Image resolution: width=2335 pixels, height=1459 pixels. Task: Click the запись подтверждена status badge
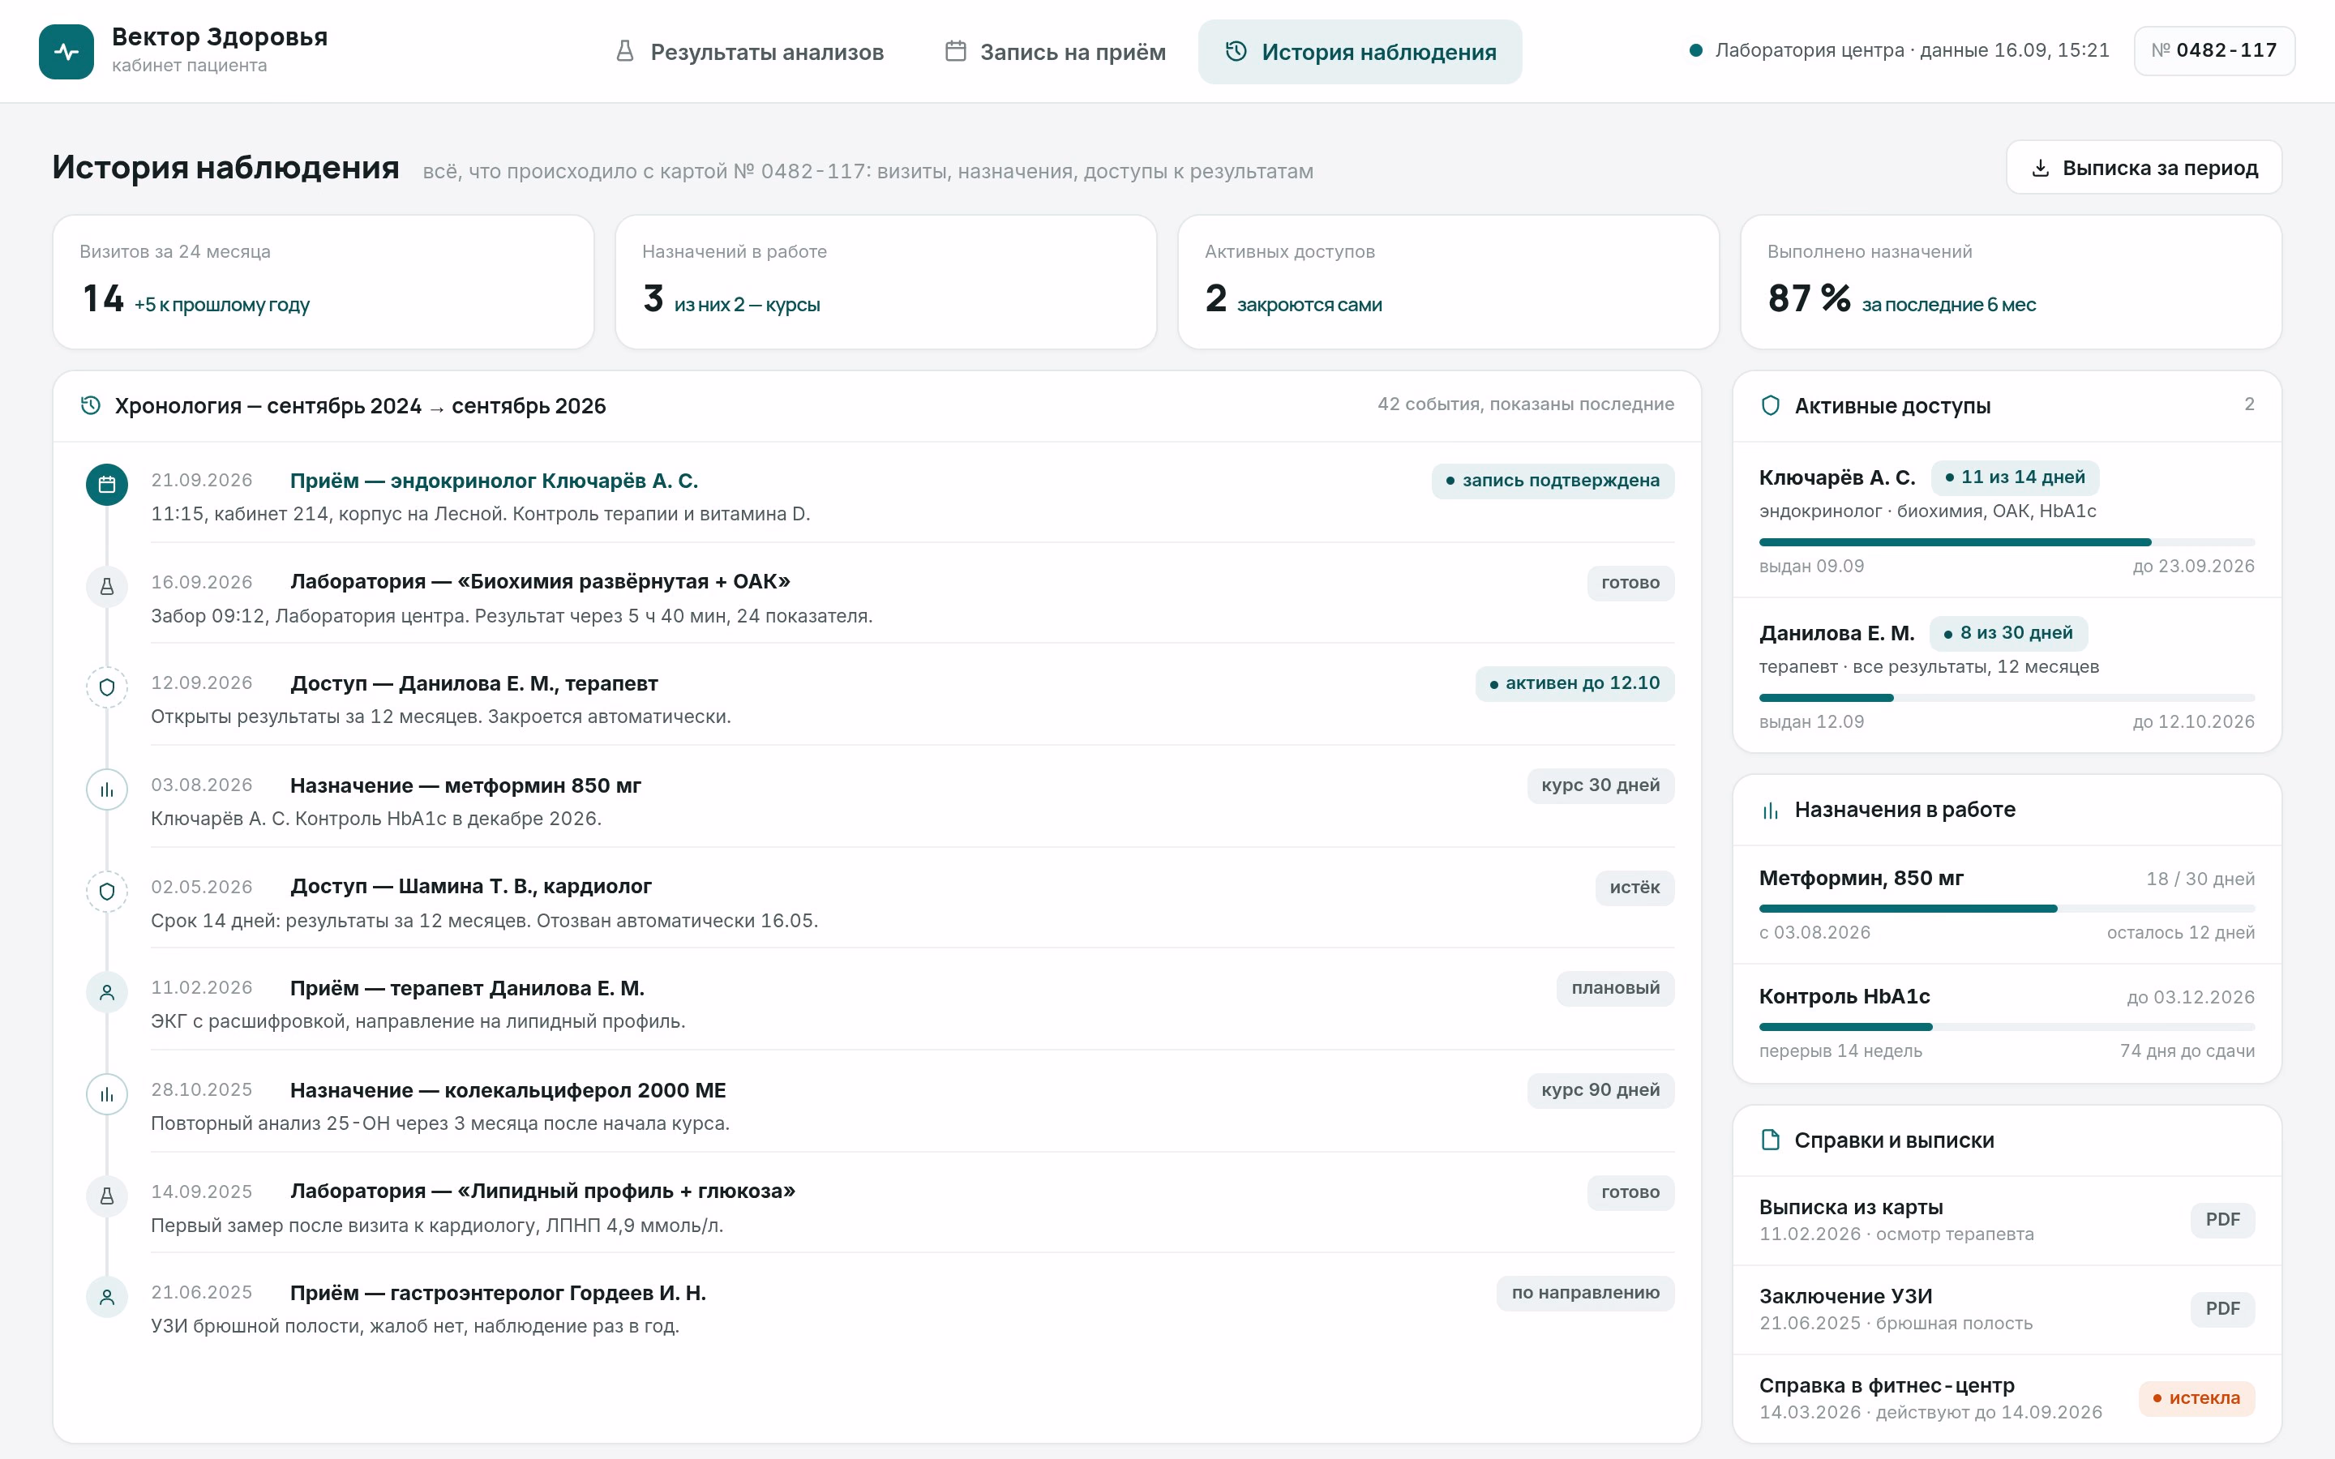1553,481
